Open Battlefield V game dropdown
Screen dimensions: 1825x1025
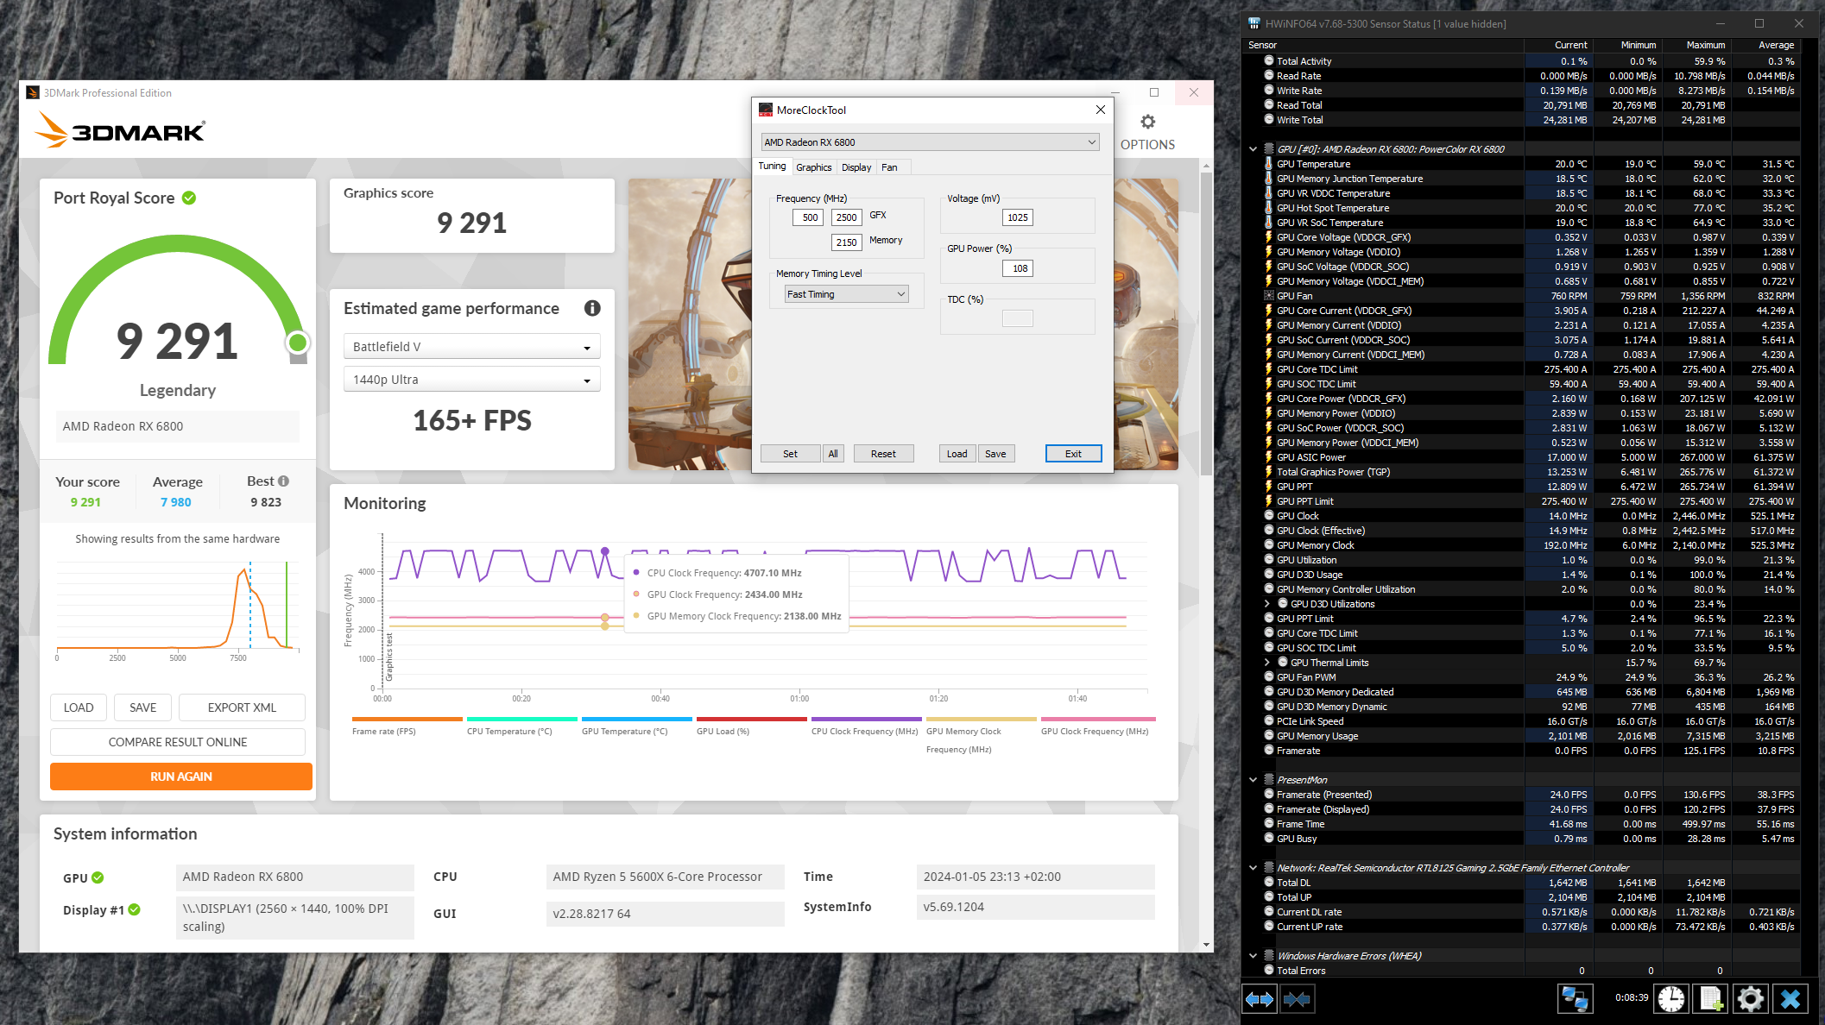coord(471,347)
